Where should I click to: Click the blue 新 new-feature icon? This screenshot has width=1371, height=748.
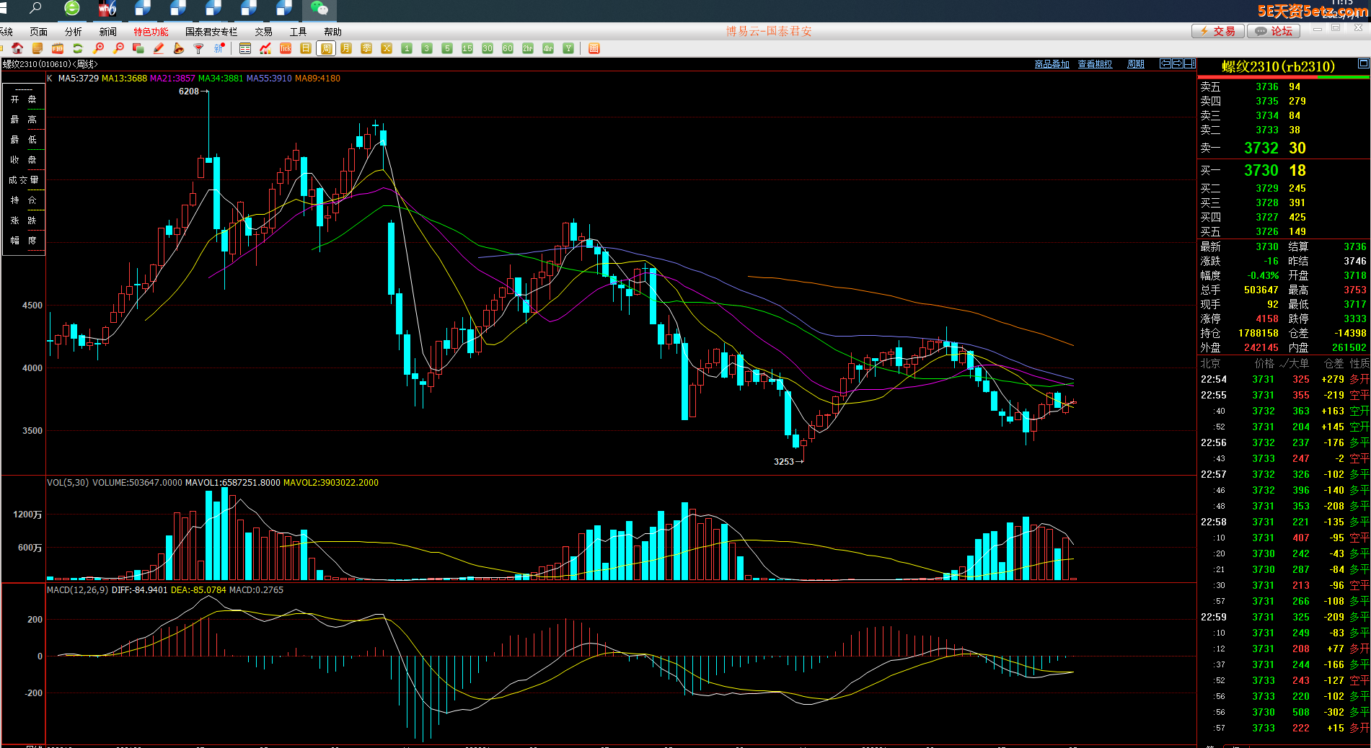click(x=219, y=48)
